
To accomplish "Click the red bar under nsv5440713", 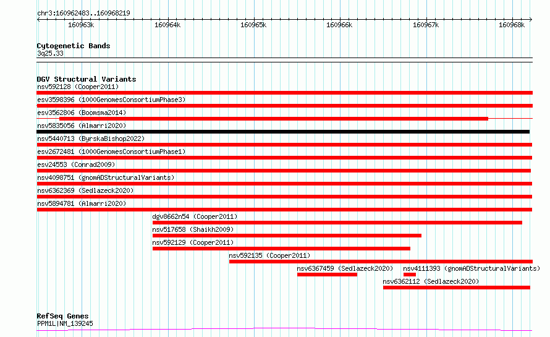I will 284,145.
